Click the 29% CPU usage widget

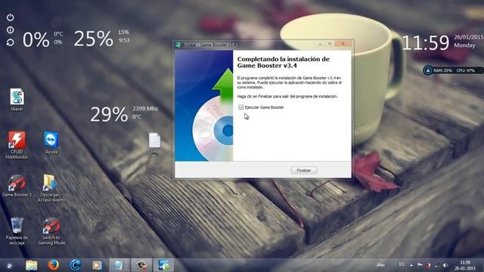click(x=109, y=114)
